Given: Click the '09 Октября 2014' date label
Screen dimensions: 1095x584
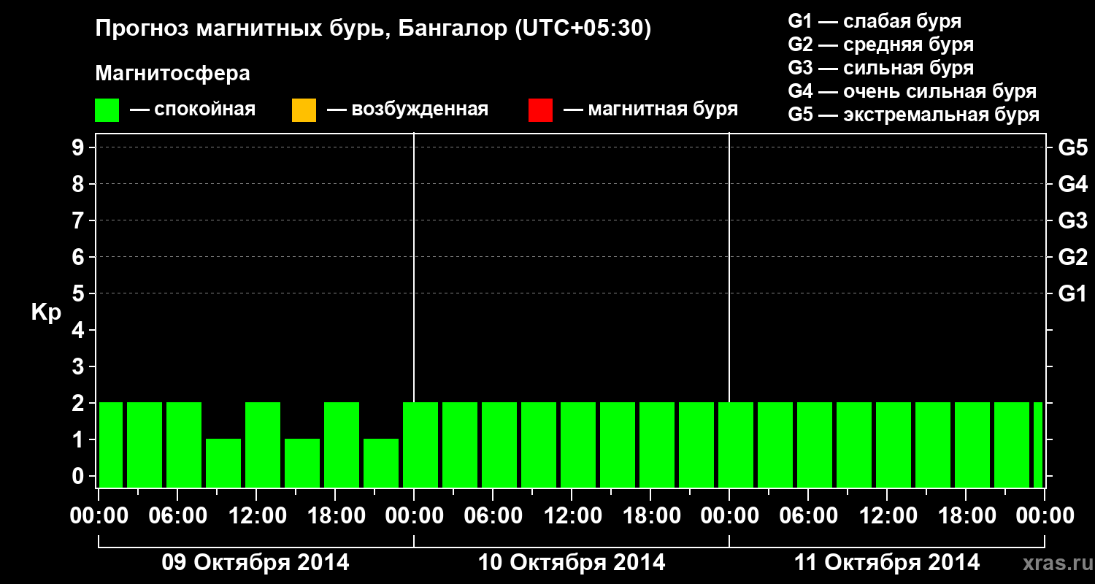Looking at the screenshot, I should point(255,563).
